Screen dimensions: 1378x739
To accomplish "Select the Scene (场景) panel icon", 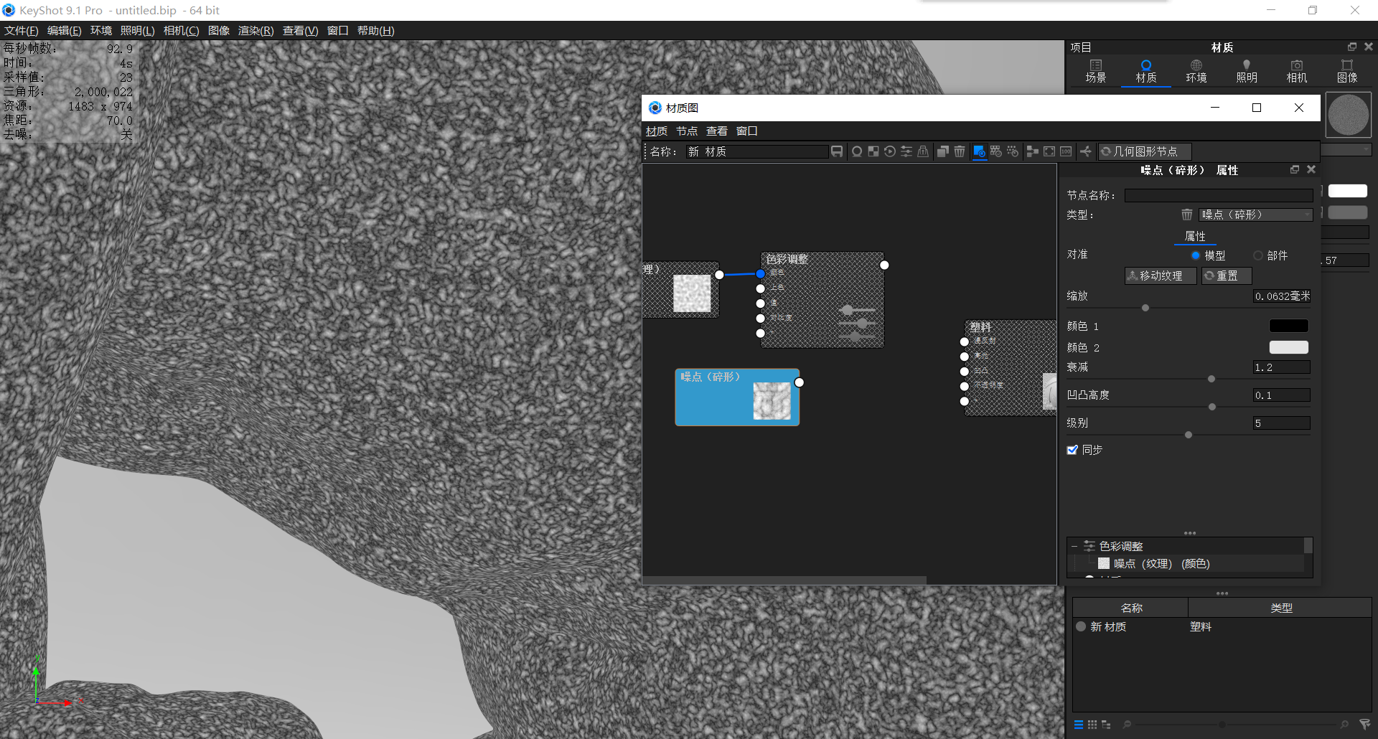I will 1096,71.
